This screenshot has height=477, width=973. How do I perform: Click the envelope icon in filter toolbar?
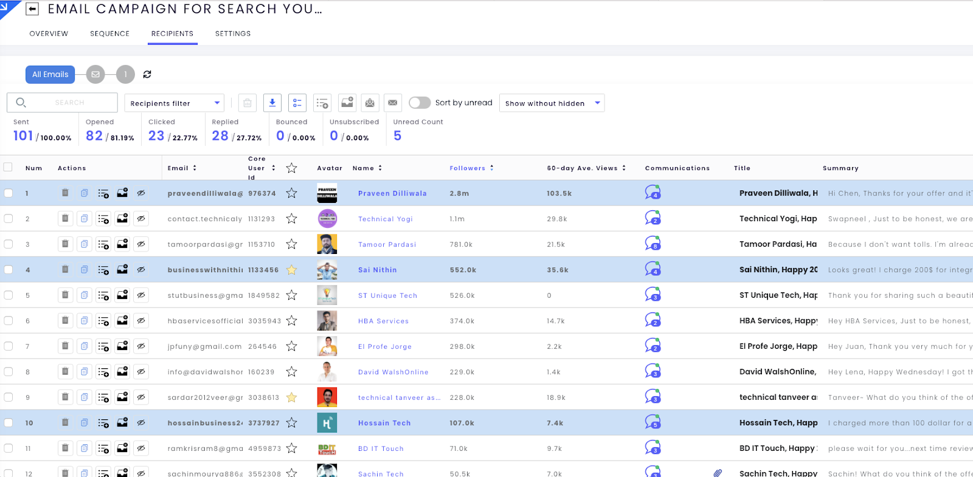coord(393,103)
